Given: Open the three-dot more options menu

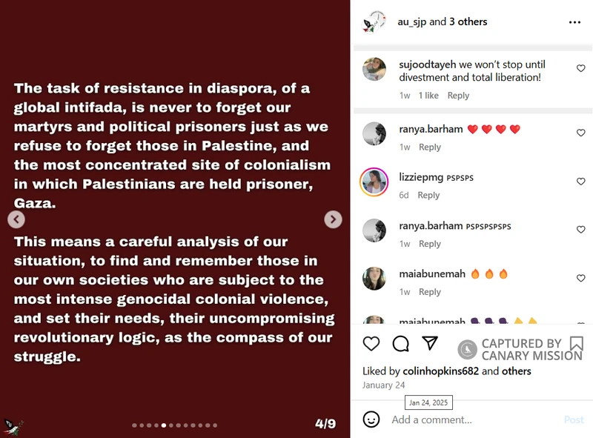Looking at the screenshot, I should point(574,22).
